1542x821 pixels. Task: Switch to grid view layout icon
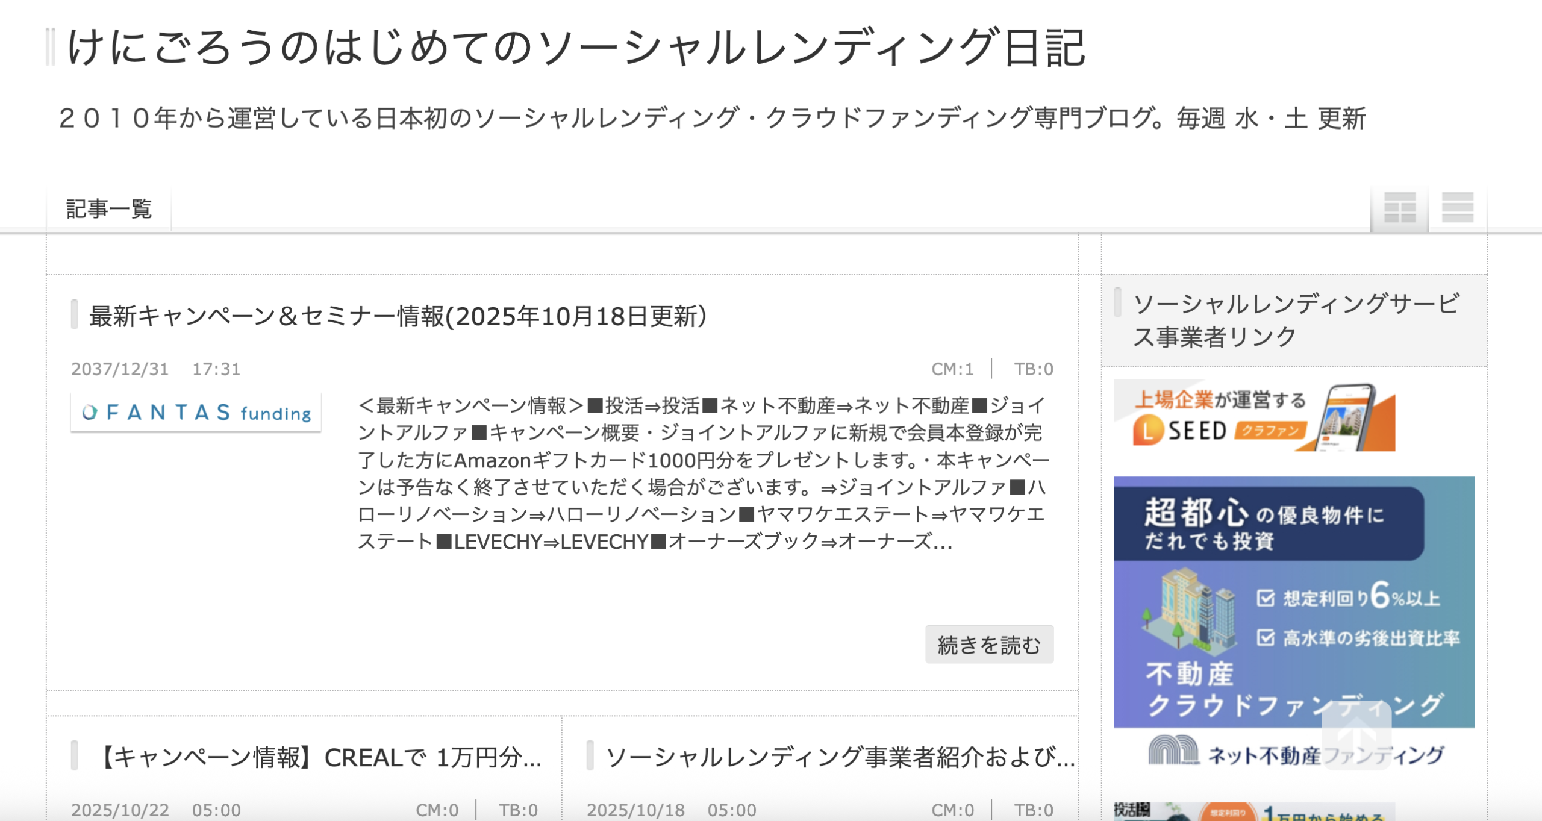coord(1399,208)
